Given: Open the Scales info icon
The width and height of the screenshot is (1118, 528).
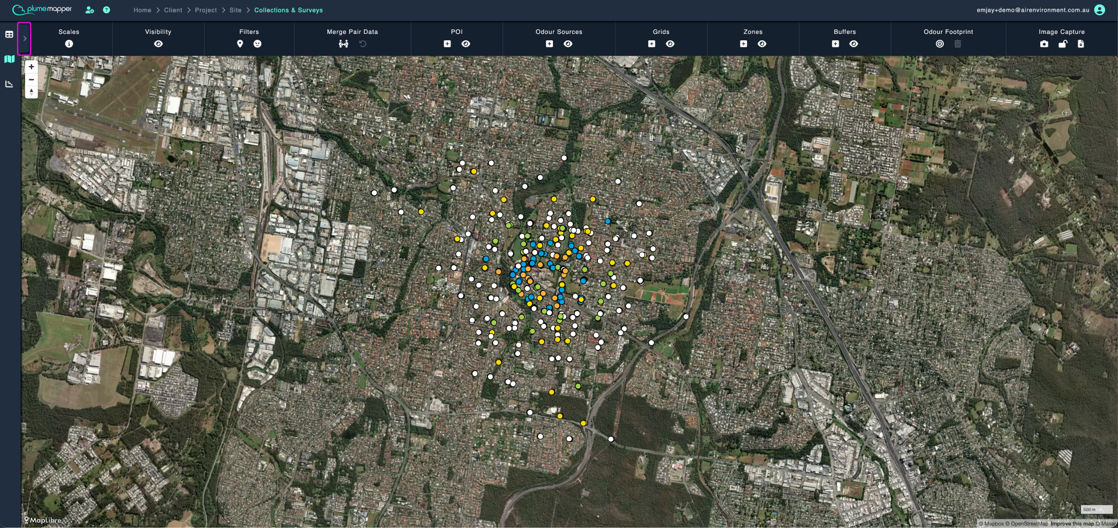Looking at the screenshot, I should 69,44.
